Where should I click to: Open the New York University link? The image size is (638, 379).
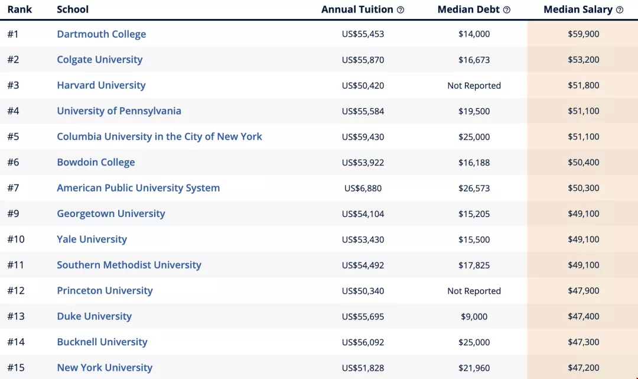click(x=105, y=368)
